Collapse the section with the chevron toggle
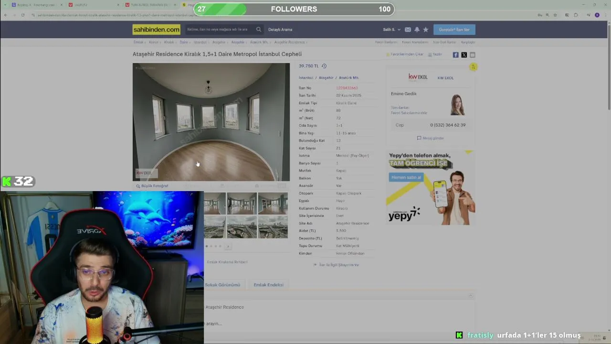 coord(471,296)
